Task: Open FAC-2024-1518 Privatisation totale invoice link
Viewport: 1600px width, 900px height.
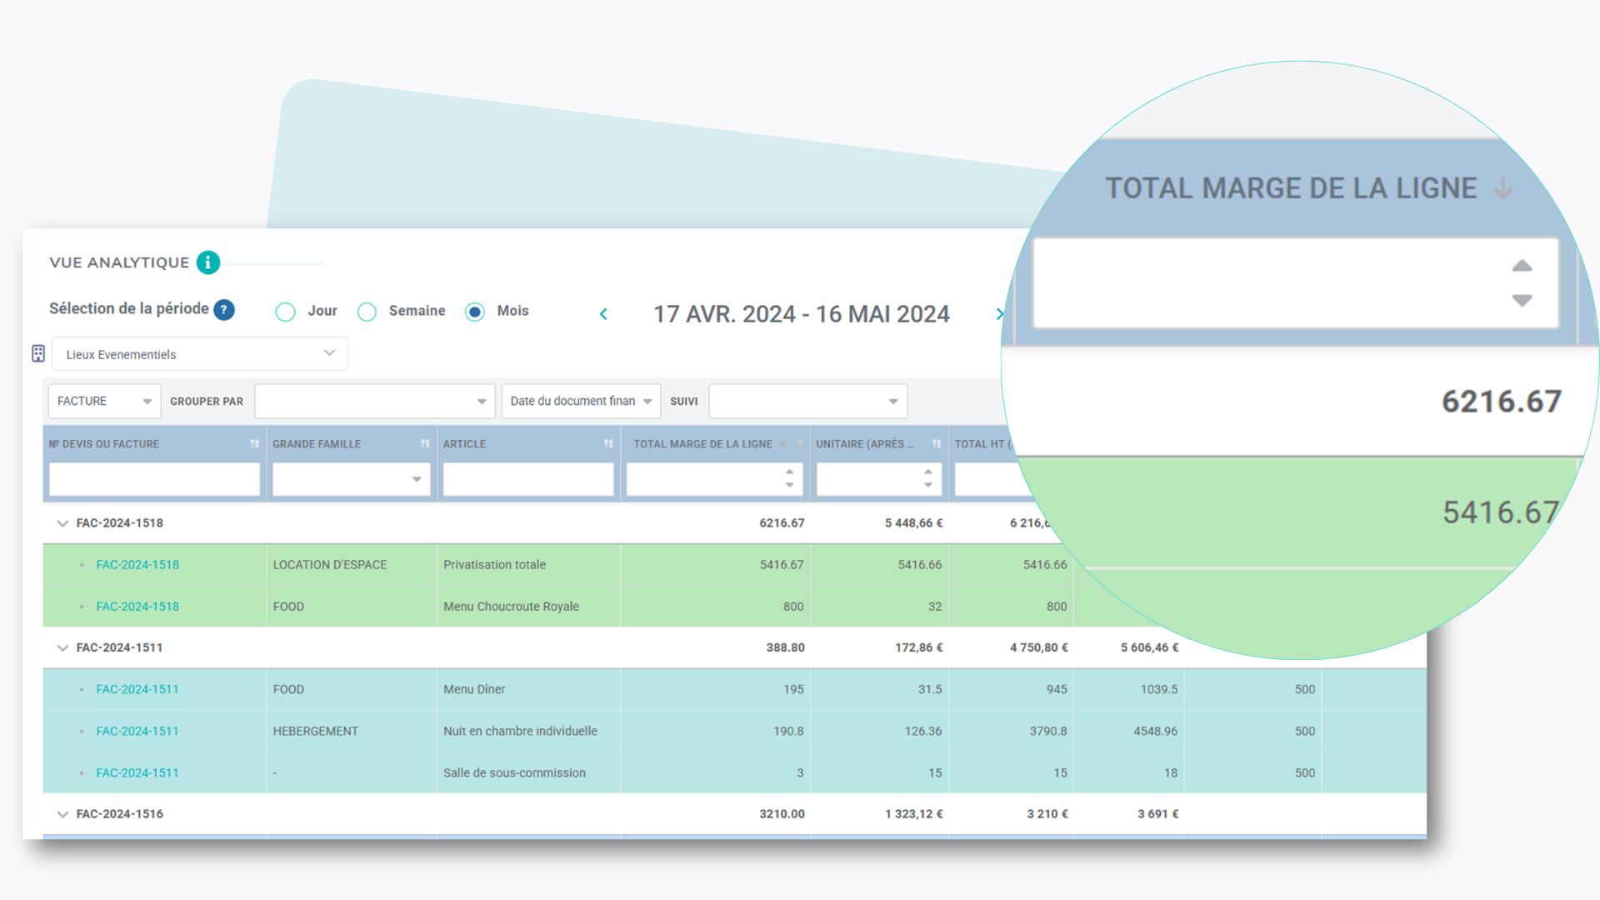Action: point(137,565)
